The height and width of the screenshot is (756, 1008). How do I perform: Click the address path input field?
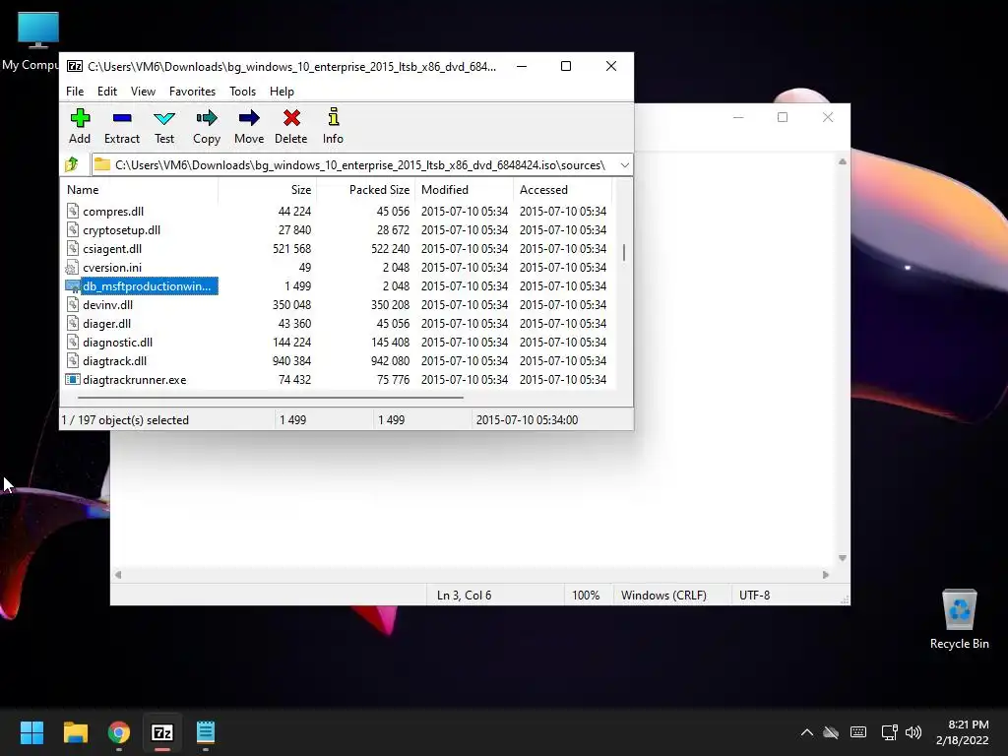(x=362, y=165)
